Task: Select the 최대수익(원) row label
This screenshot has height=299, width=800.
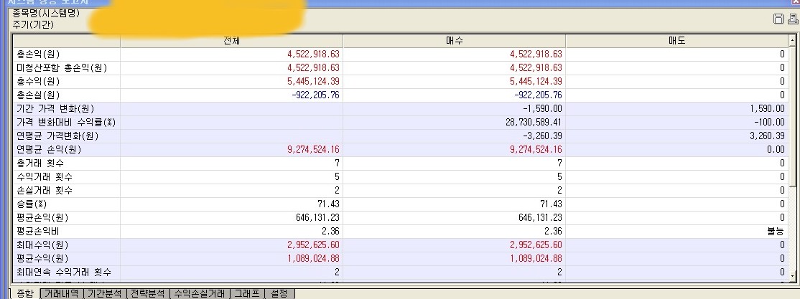Action: [43, 245]
